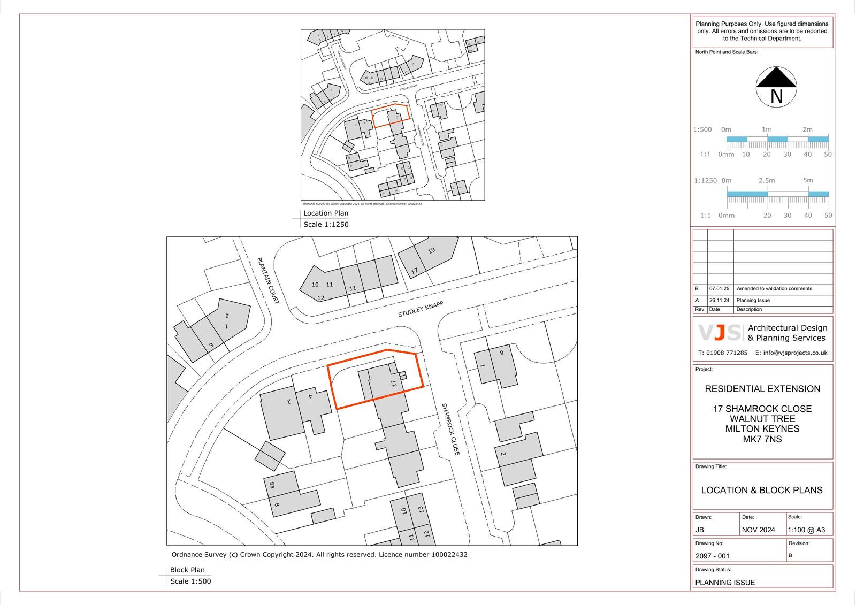Click the 'Block Plan' caption label

(x=187, y=570)
